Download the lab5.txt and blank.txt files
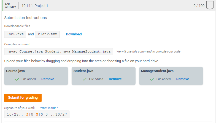Image resolution: width=216 pixels, height=123 pixels. pyautogui.click(x=74, y=34)
